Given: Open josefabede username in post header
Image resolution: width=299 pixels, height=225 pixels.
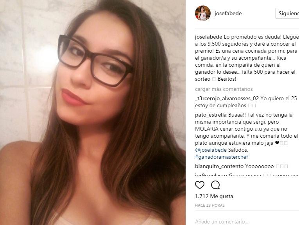Looking at the screenshot, I should pos(228,13).
